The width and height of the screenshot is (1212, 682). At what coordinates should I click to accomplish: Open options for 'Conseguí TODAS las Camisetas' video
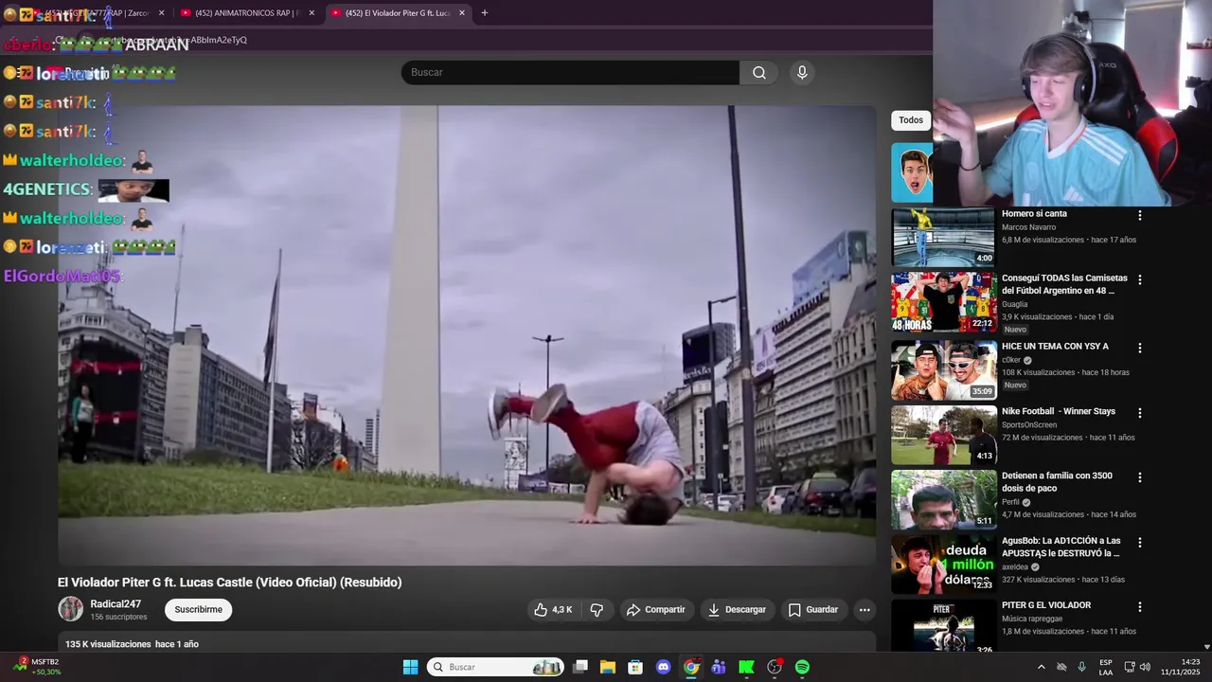[x=1140, y=280]
